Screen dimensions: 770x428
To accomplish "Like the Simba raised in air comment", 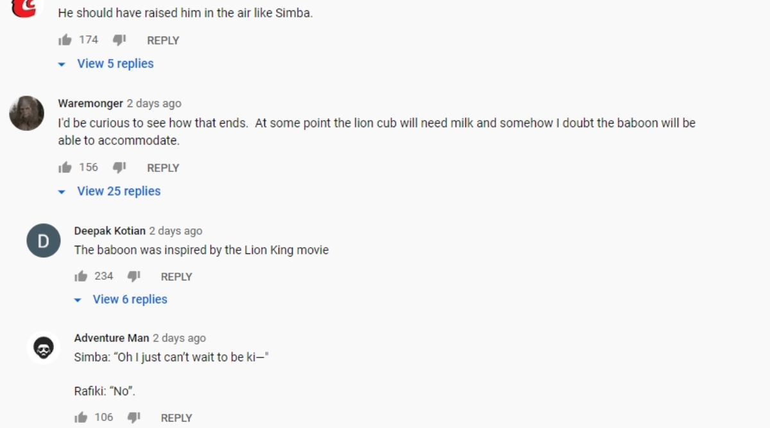I will [x=65, y=40].
